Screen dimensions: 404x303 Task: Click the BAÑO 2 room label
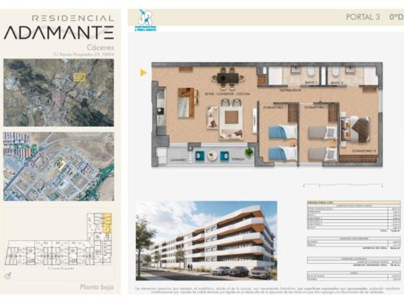pyautogui.click(x=337, y=83)
